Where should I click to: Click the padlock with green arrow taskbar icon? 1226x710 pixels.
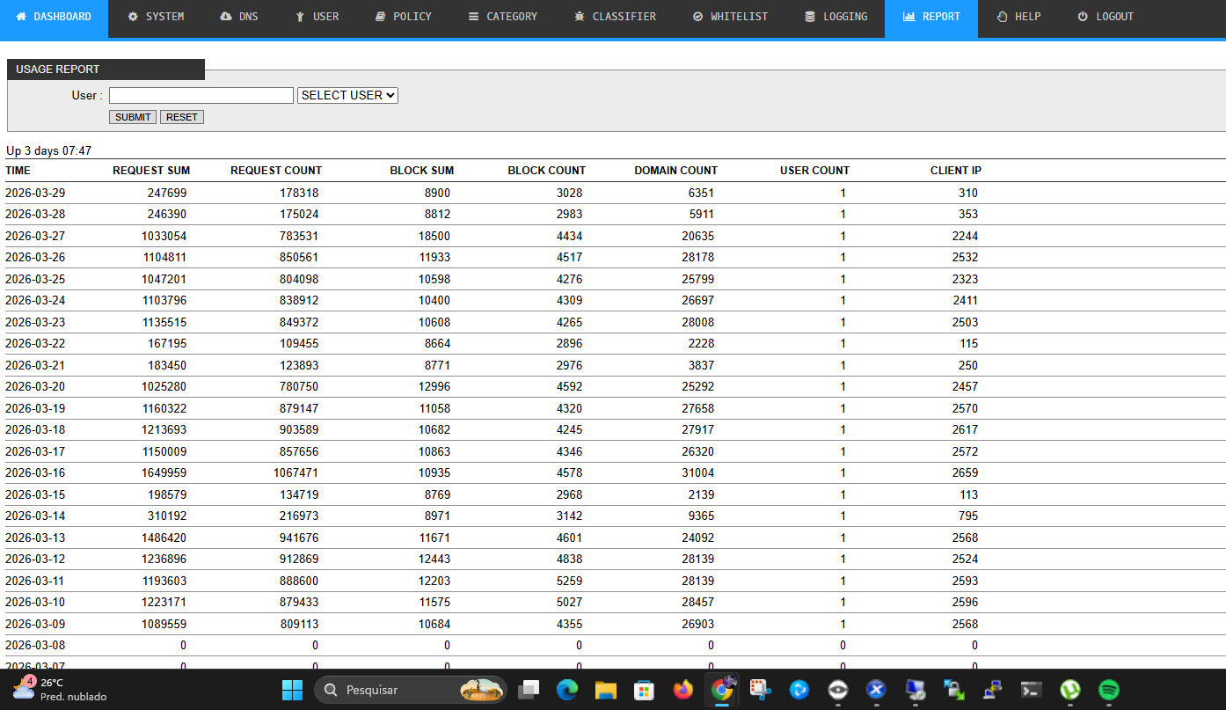pyautogui.click(x=953, y=690)
